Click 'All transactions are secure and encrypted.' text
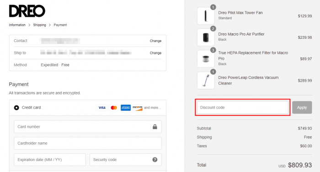The width and height of the screenshot is (320, 172). tap(45, 93)
